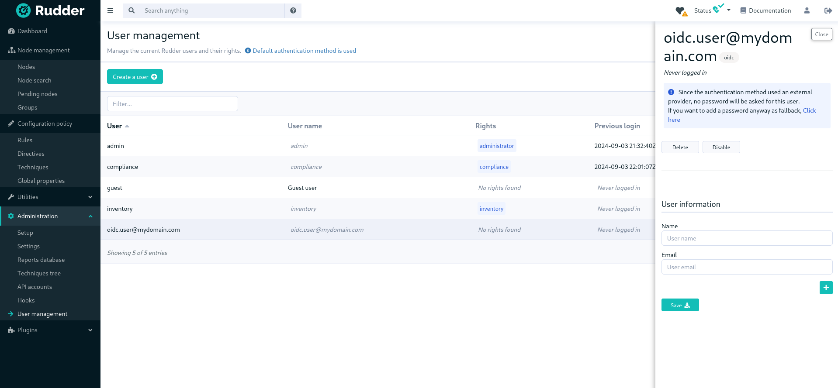
Task: Open API accounts in sidebar
Action: tap(35, 287)
